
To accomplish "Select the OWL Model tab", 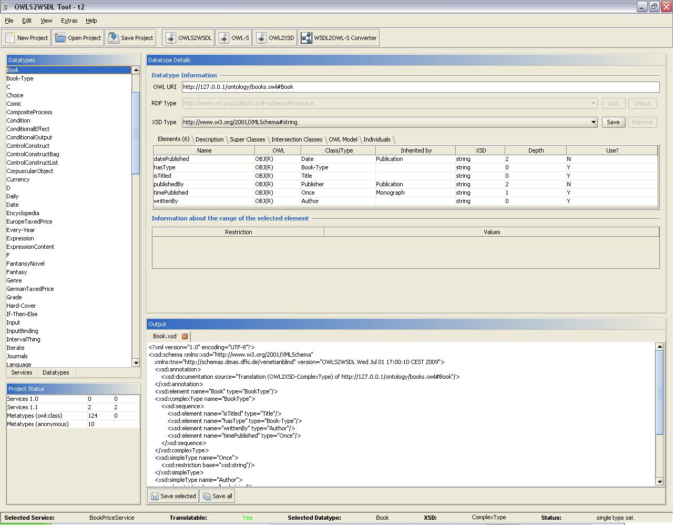I will coord(343,139).
